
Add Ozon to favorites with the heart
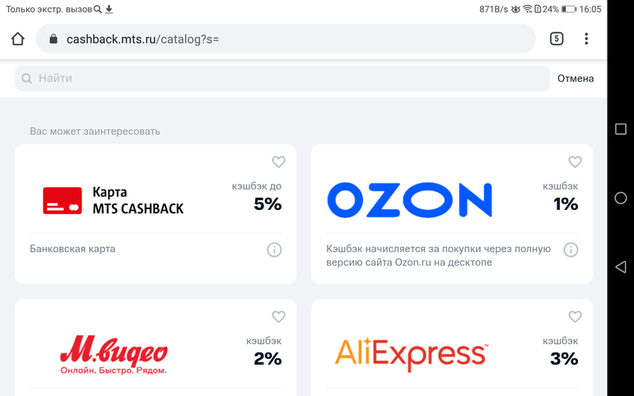[x=575, y=162]
